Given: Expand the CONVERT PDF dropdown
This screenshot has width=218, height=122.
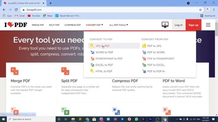Looking at the screenshot, I should 94,25.
